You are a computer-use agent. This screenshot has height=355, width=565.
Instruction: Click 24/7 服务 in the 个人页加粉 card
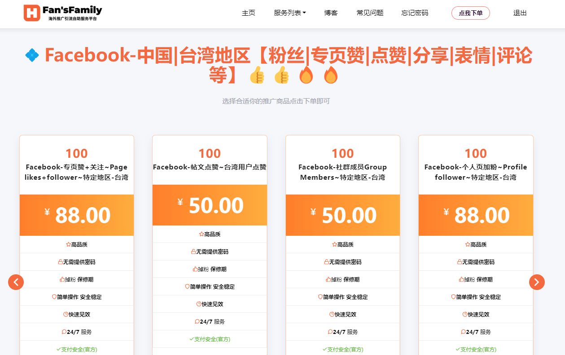478,332
